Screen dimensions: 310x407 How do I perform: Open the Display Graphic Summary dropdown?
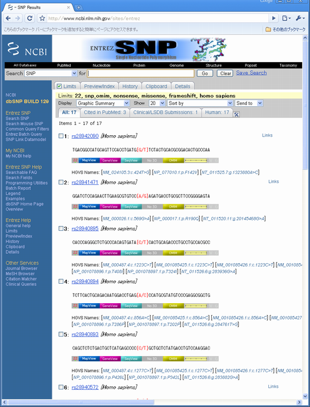(103, 103)
